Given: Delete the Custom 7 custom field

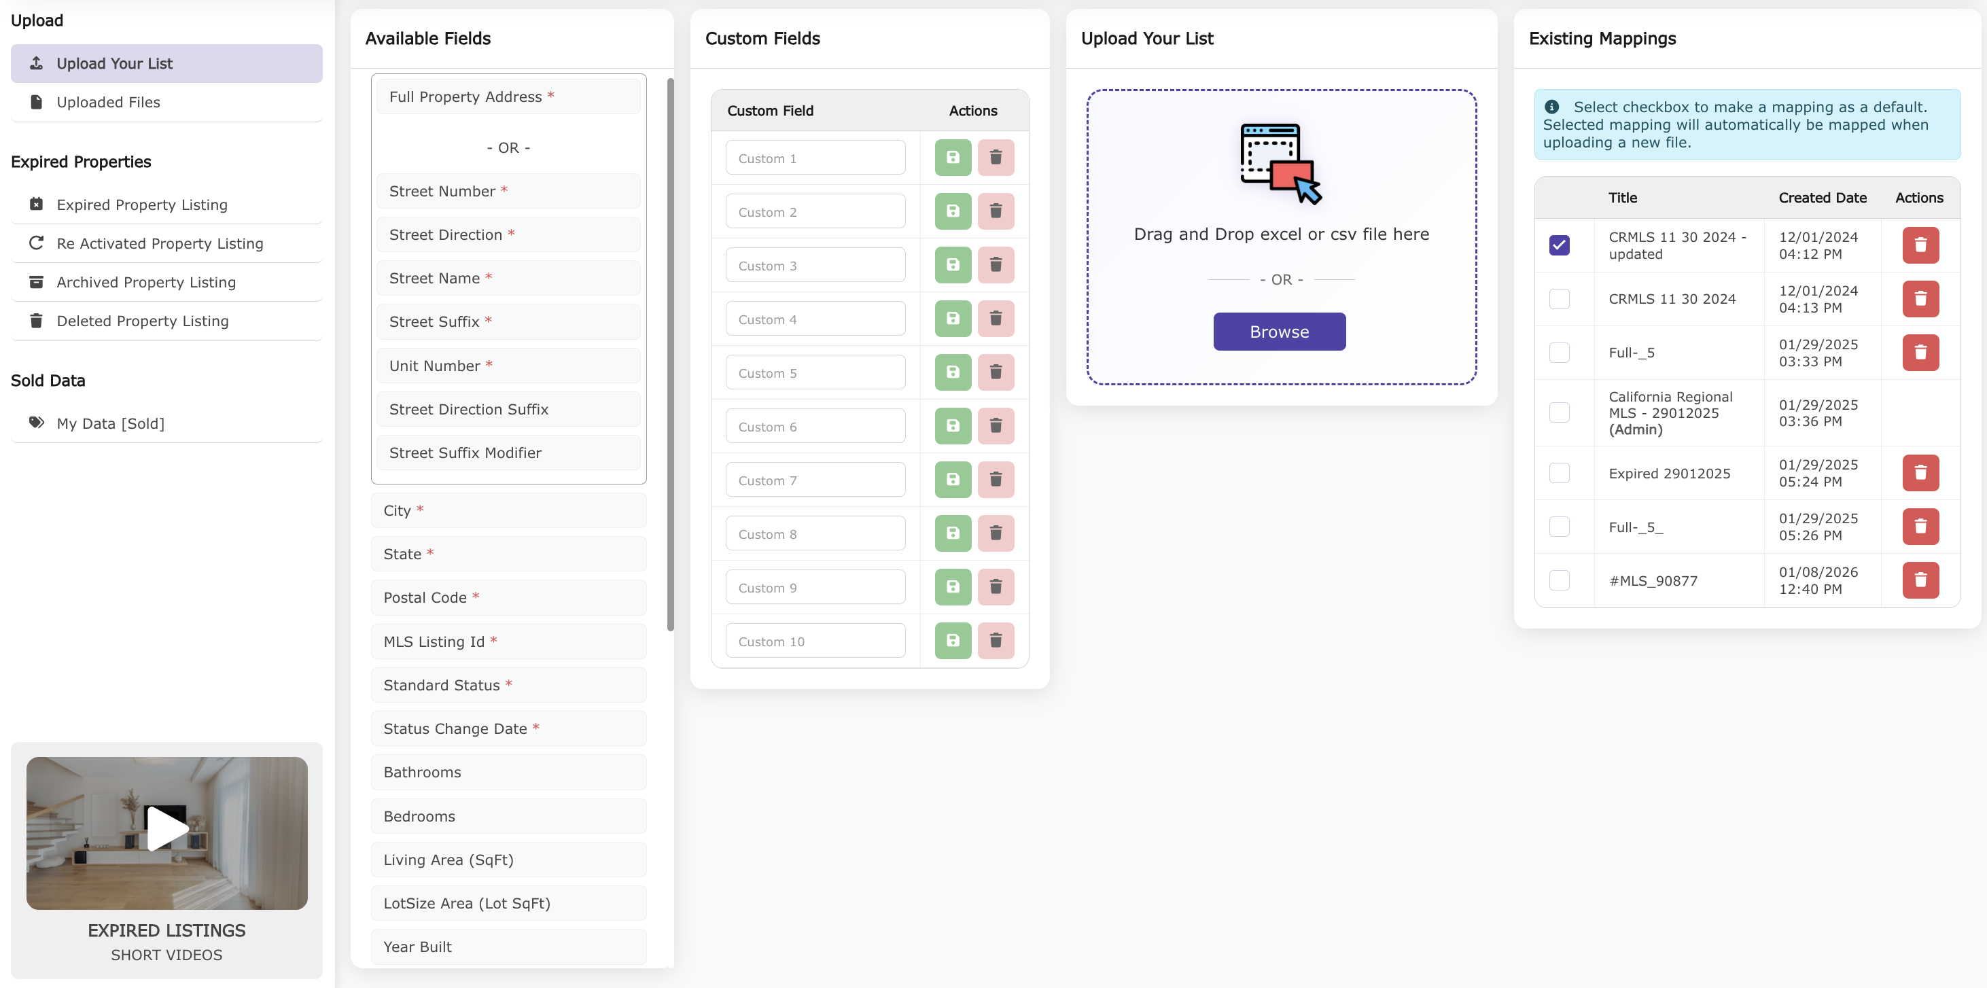Looking at the screenshot, I should tap(996, 479).
